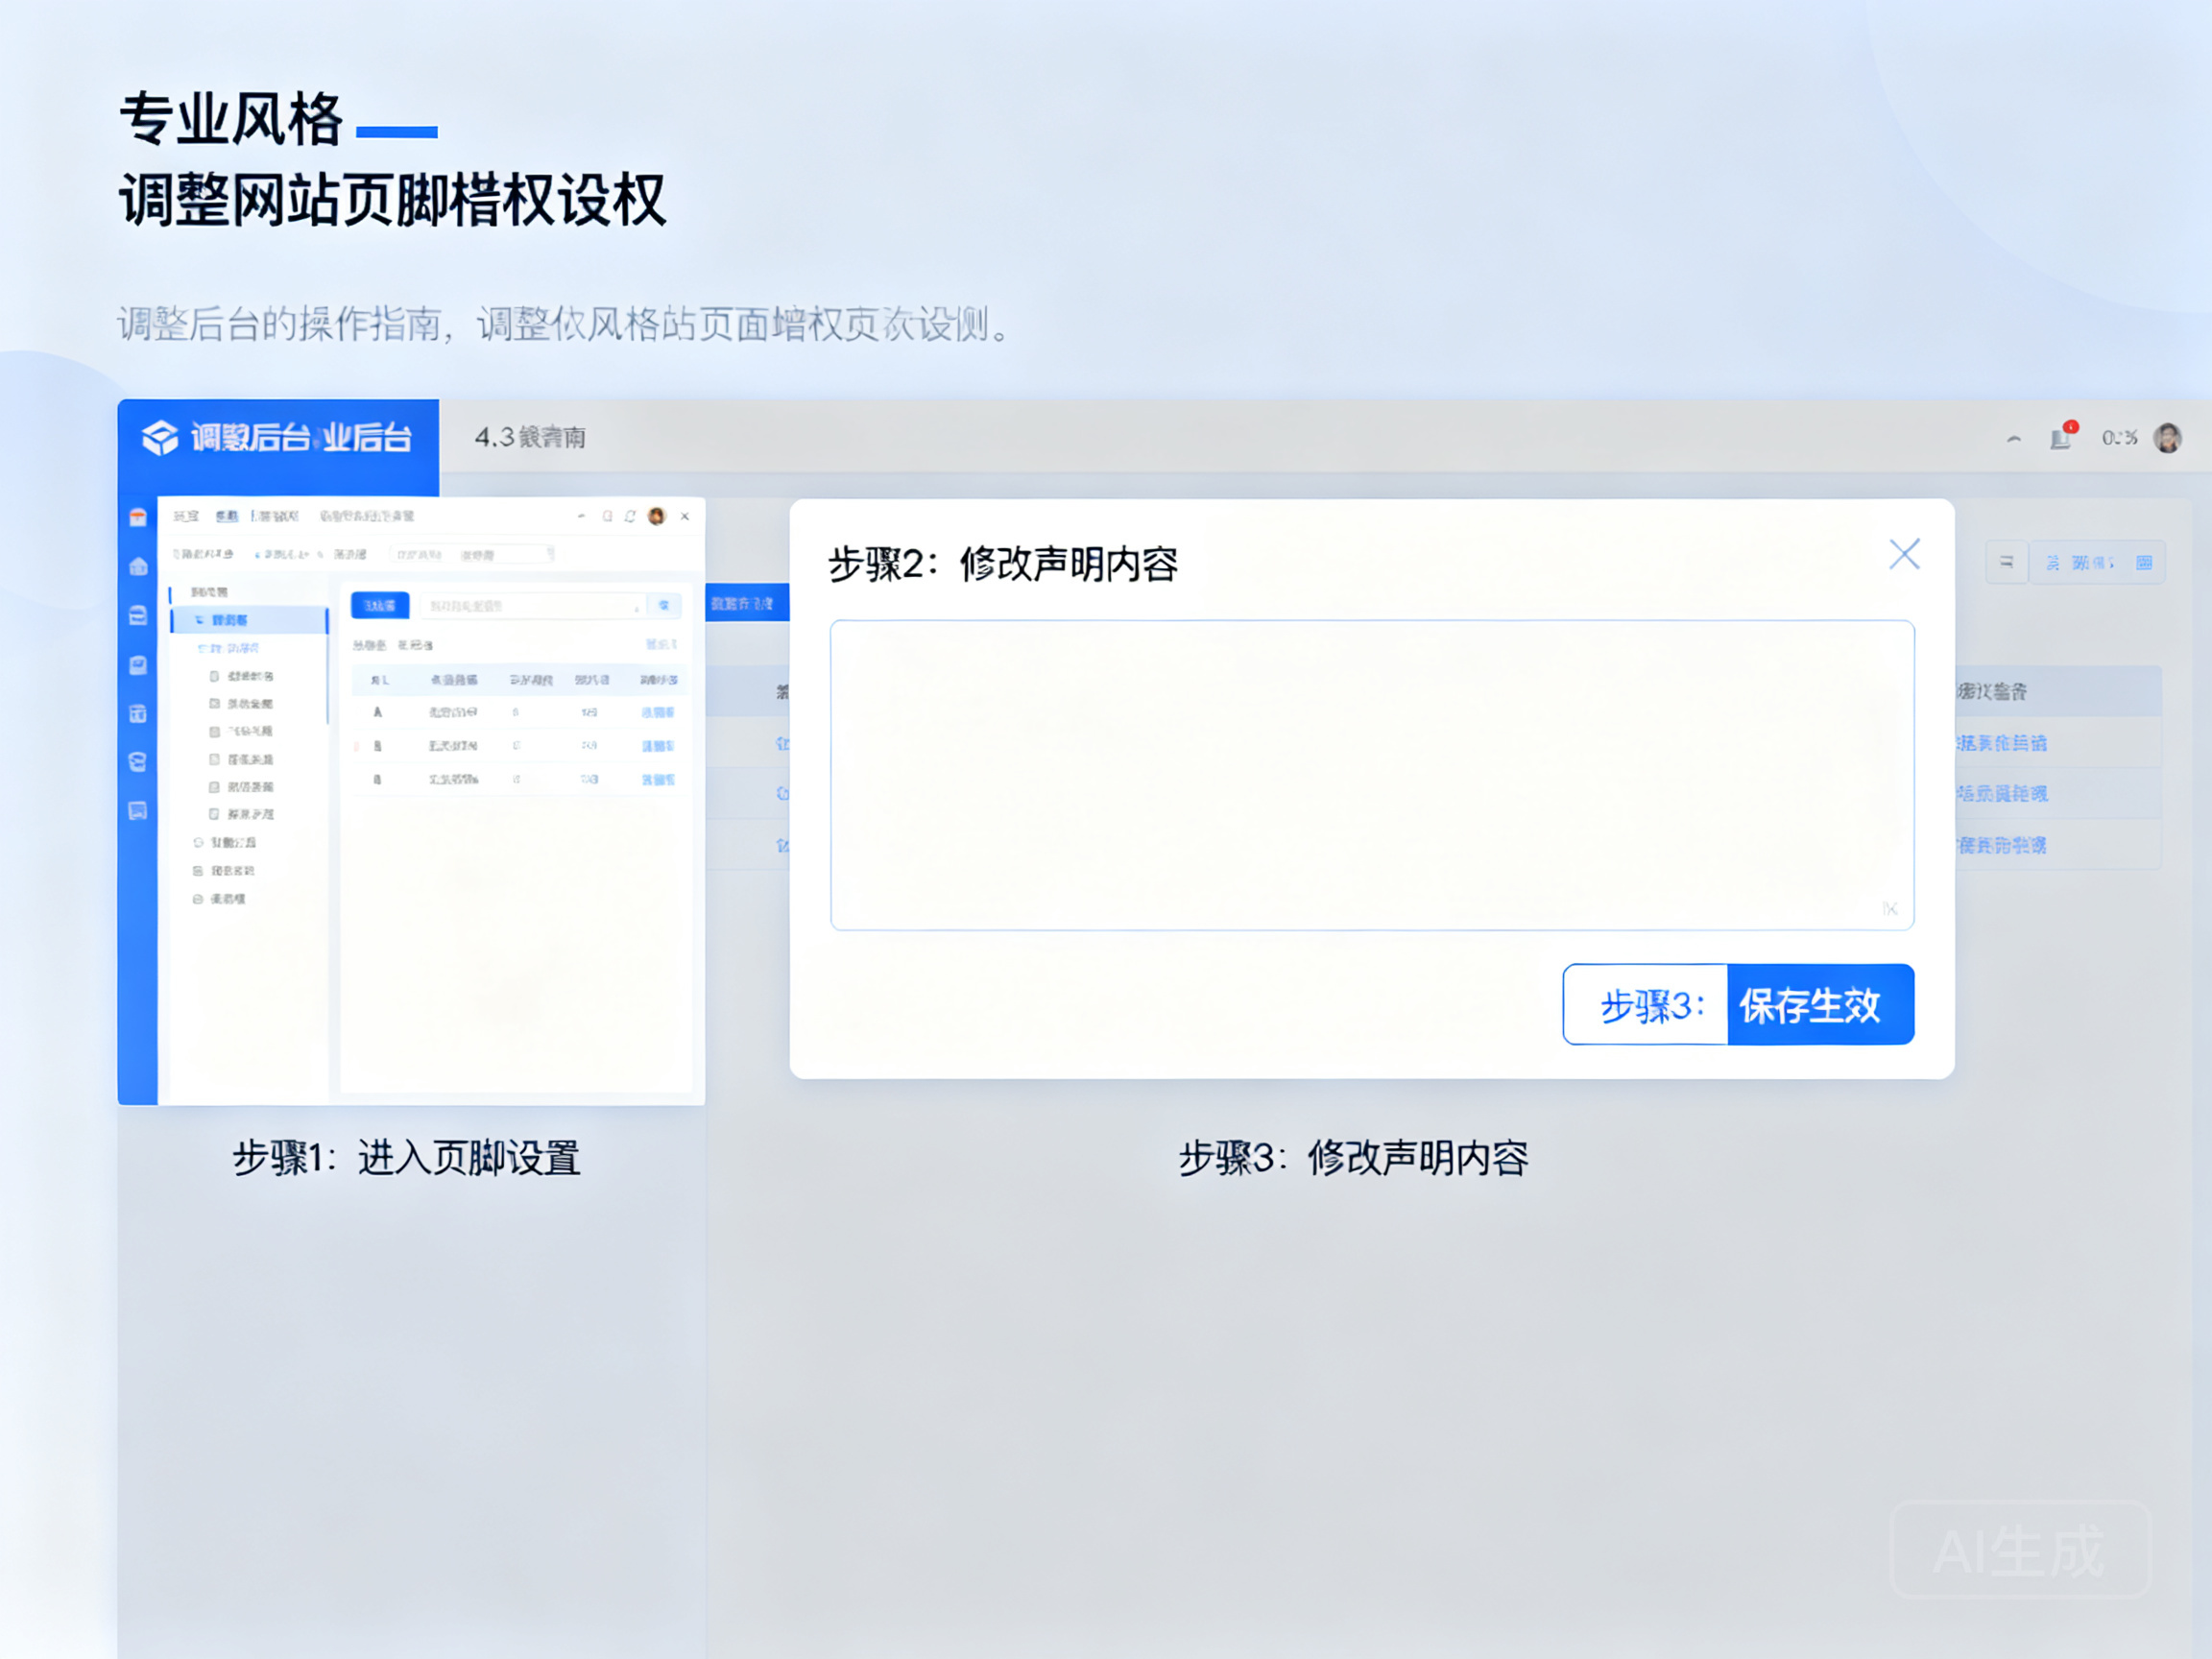Viewport: 2212px width, 1659px height.
Task: Click the lines menu button in right toolbar
Action: point(2006,562)
